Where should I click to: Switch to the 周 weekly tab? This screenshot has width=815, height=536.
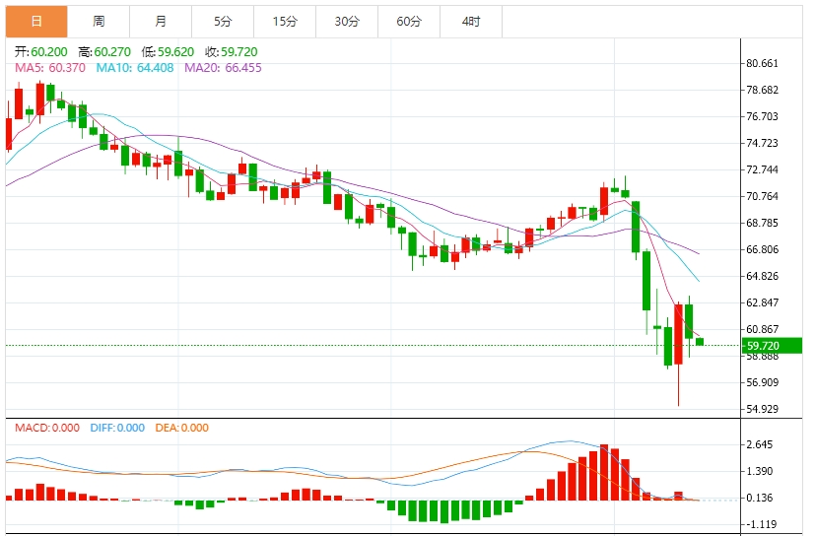coord(99,22)
